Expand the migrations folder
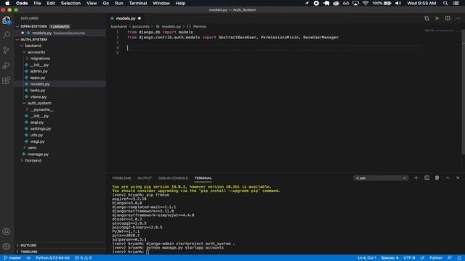Screen dimensions: 465x261 [27, 58]
